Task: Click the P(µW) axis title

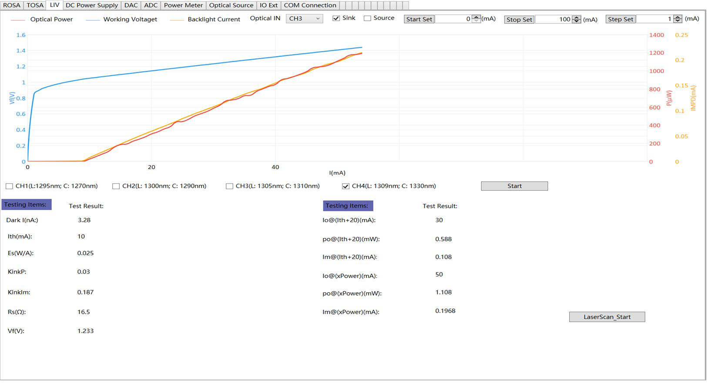Action: 669,98
